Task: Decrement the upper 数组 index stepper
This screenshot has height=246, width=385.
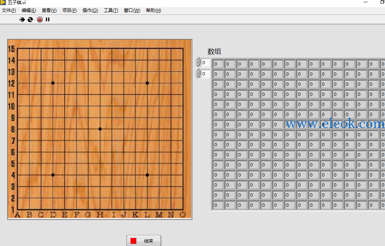Action: 198,64
